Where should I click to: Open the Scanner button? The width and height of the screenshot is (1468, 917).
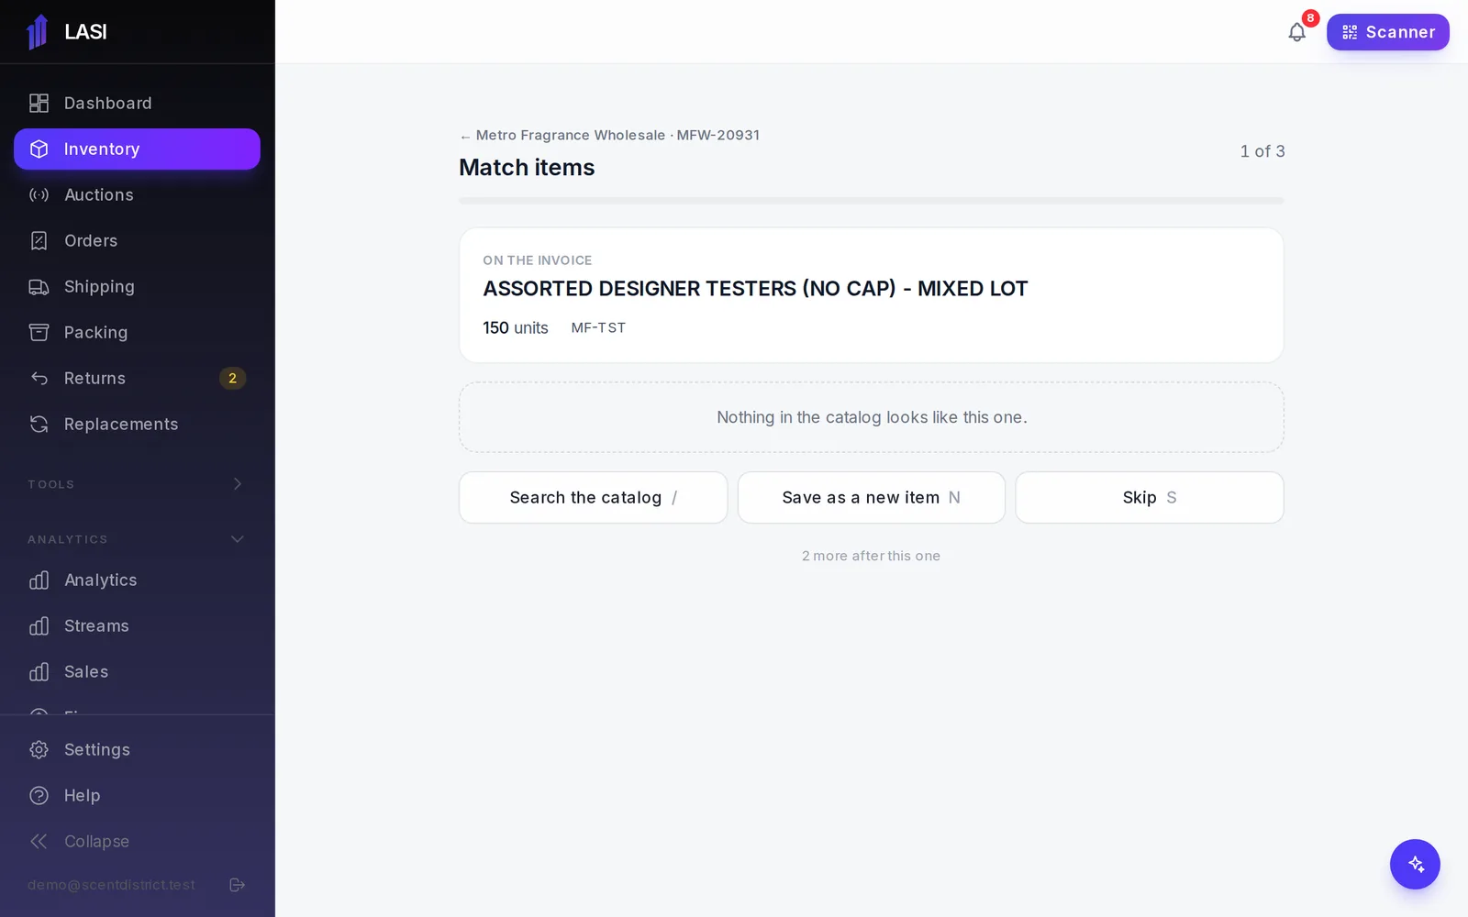(x=1387, y=32)
